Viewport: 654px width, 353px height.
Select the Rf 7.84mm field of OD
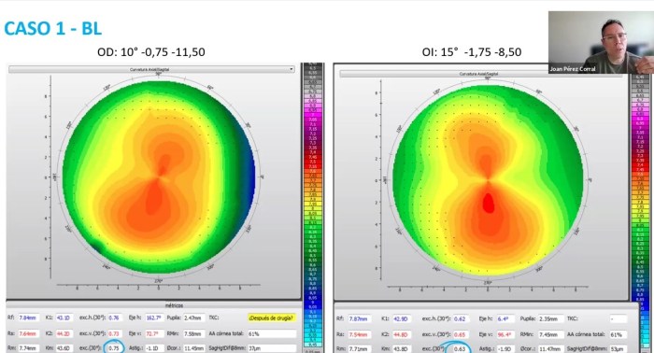tap(29, 318)
